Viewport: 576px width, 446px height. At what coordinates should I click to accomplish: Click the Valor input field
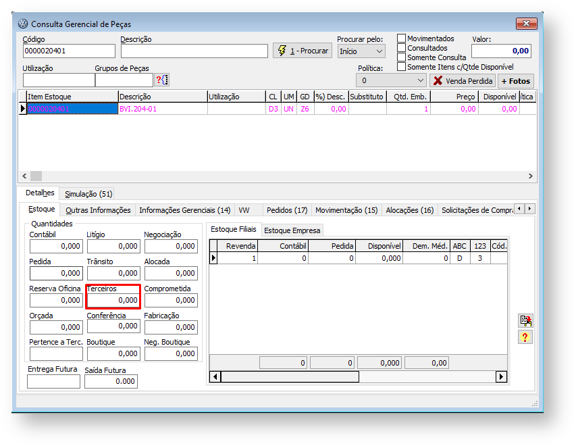click(502, 51)
